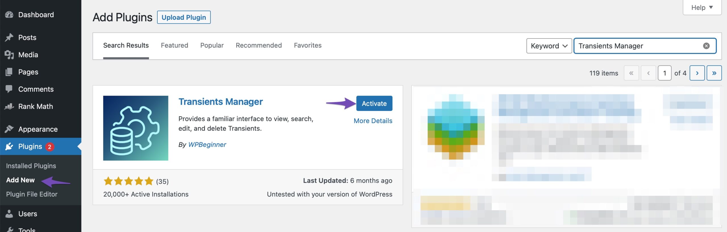
Task: Click the Plugins plug icon
Action: pyautogui.click(x=9, y=146)
